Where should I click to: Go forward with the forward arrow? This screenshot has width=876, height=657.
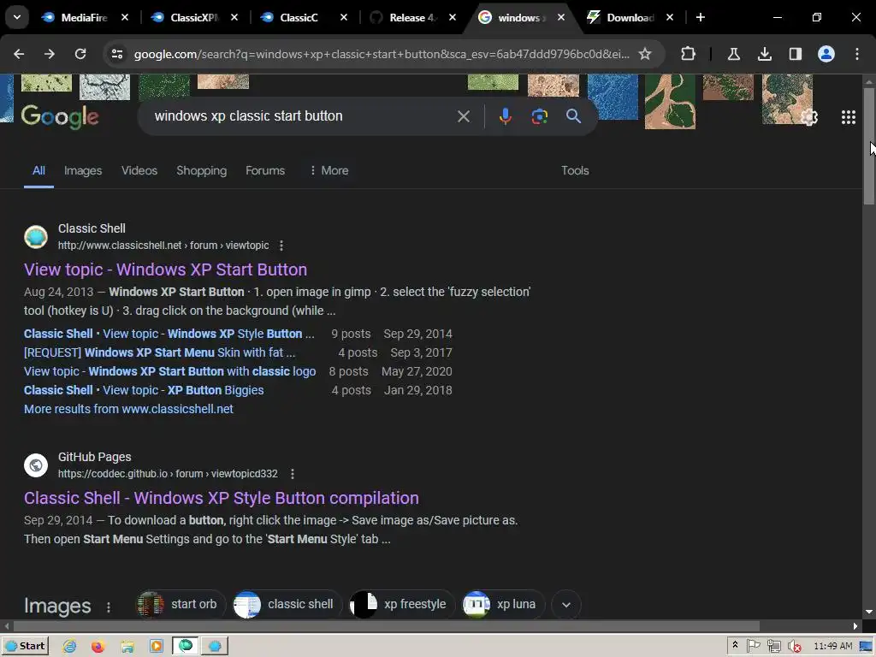coord(50,54)
